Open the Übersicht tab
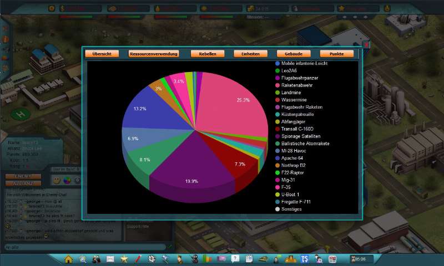 click(102, 54)
